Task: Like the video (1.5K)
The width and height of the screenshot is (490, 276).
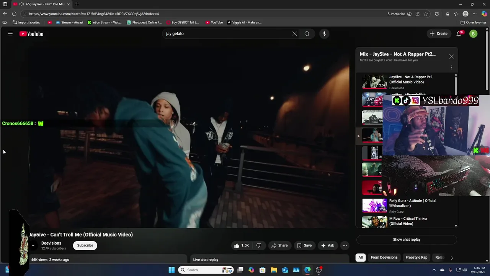Action: click(242, 245)
